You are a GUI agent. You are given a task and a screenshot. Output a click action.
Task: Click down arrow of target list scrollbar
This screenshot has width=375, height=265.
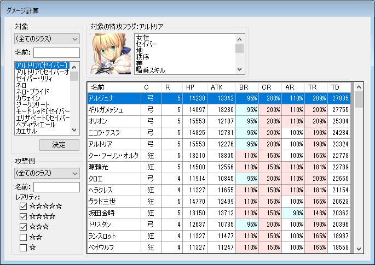pyautogui.click(x=74, y=131)
